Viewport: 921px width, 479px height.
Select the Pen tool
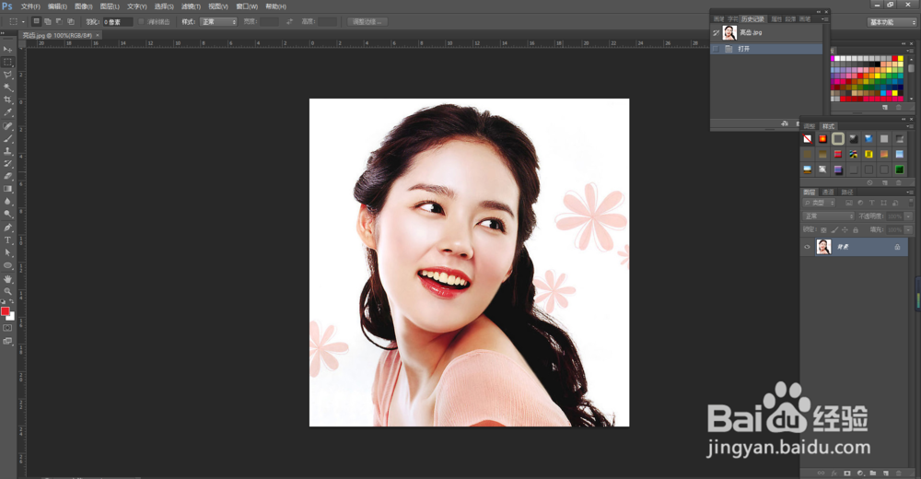7,228
